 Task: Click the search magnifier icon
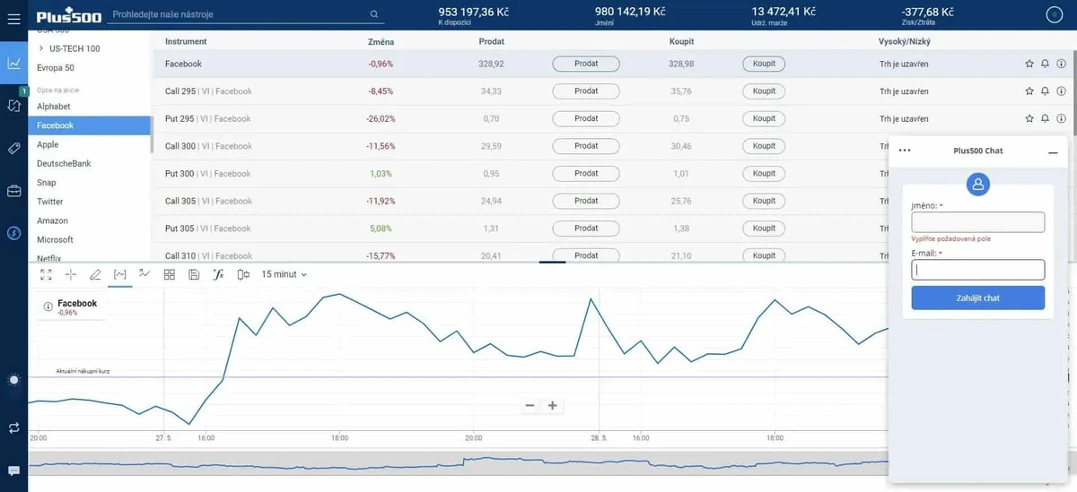[374, 15]
